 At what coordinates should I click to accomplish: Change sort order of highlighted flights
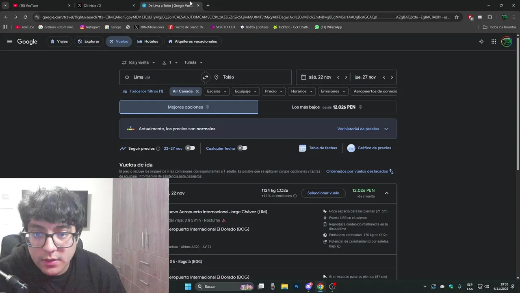click(x=360, y=171)
